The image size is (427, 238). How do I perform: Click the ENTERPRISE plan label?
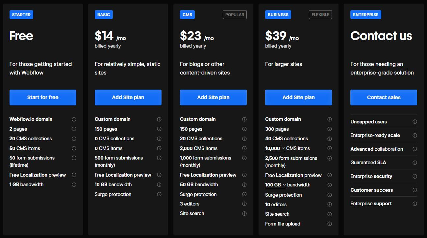click(366, 15)
